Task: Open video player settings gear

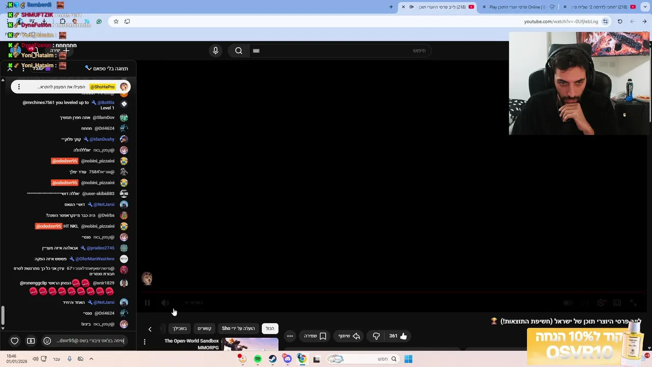Action: (x=601, y=303)
